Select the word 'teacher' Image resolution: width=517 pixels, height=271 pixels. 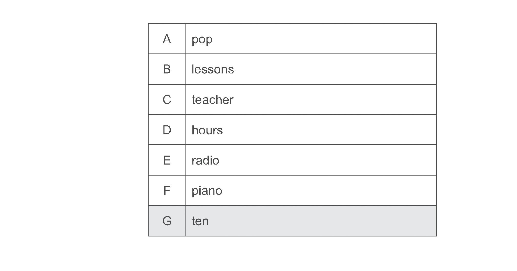[x=212, y=100]
